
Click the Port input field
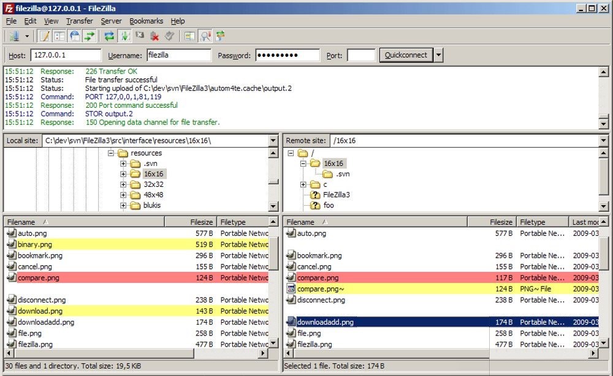pos(361,55)
